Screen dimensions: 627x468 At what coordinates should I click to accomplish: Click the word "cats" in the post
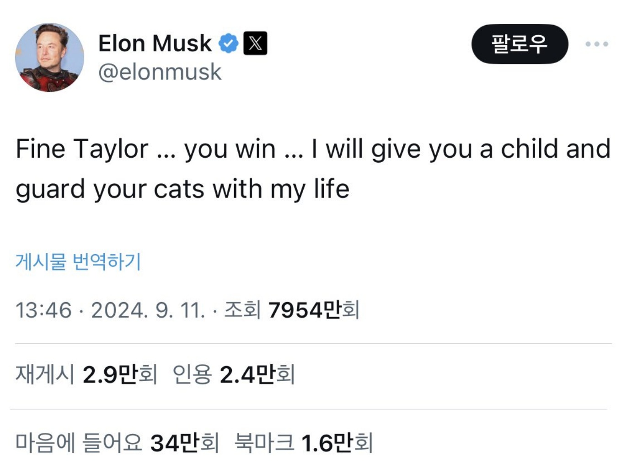[179, 189]
